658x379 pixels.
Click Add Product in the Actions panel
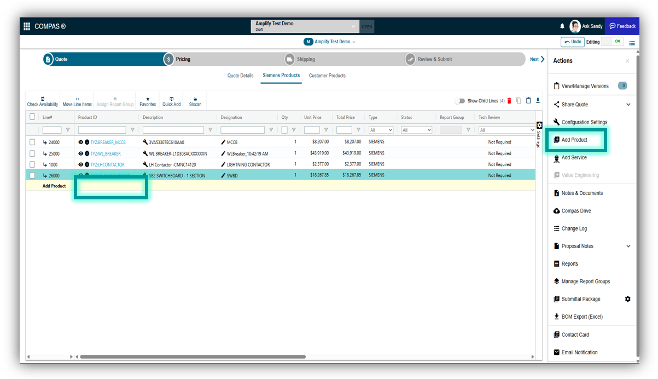pos(574,140)
